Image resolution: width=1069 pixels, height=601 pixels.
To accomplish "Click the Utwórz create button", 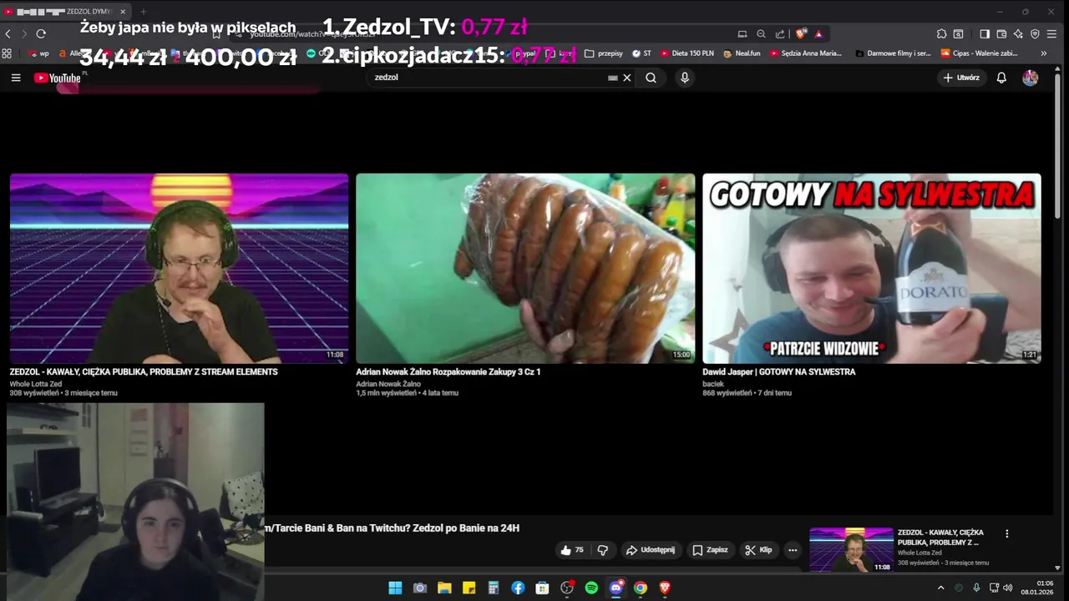I will 961,78.
